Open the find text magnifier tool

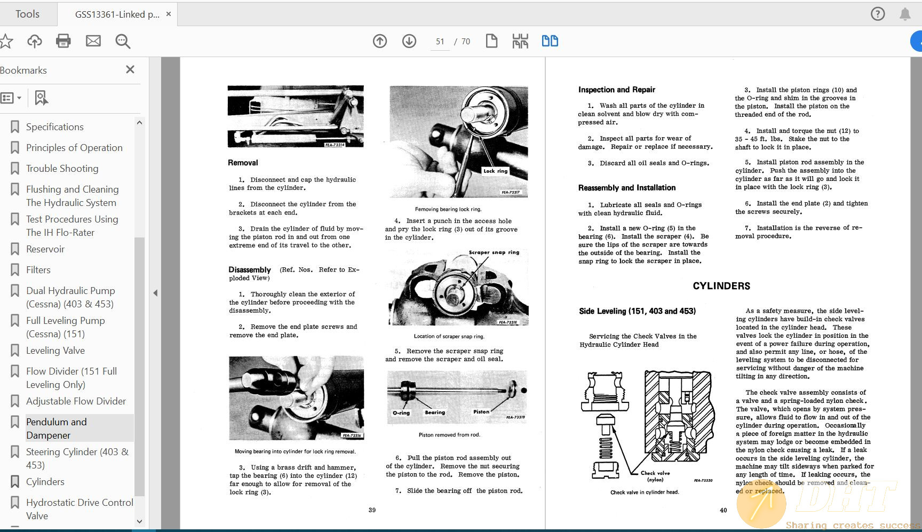point(123,41)
